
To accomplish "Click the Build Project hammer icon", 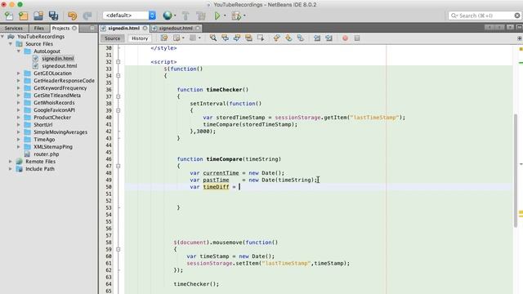I will 186,16.
